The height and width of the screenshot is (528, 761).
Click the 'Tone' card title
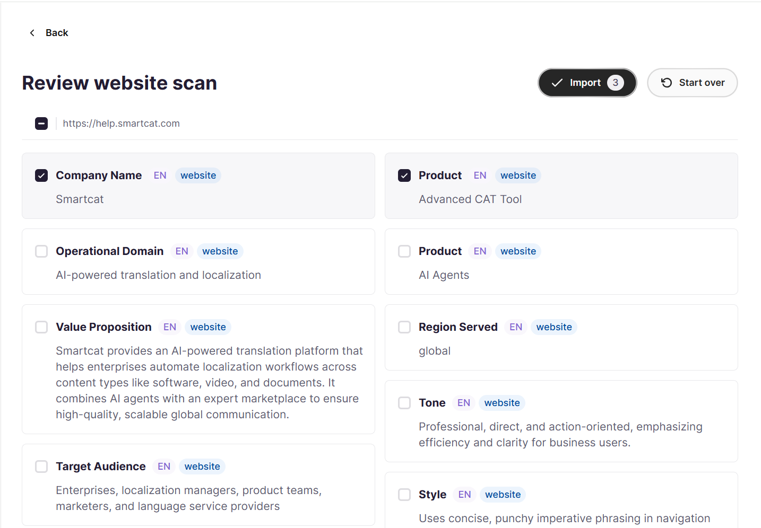coord(432,403)
